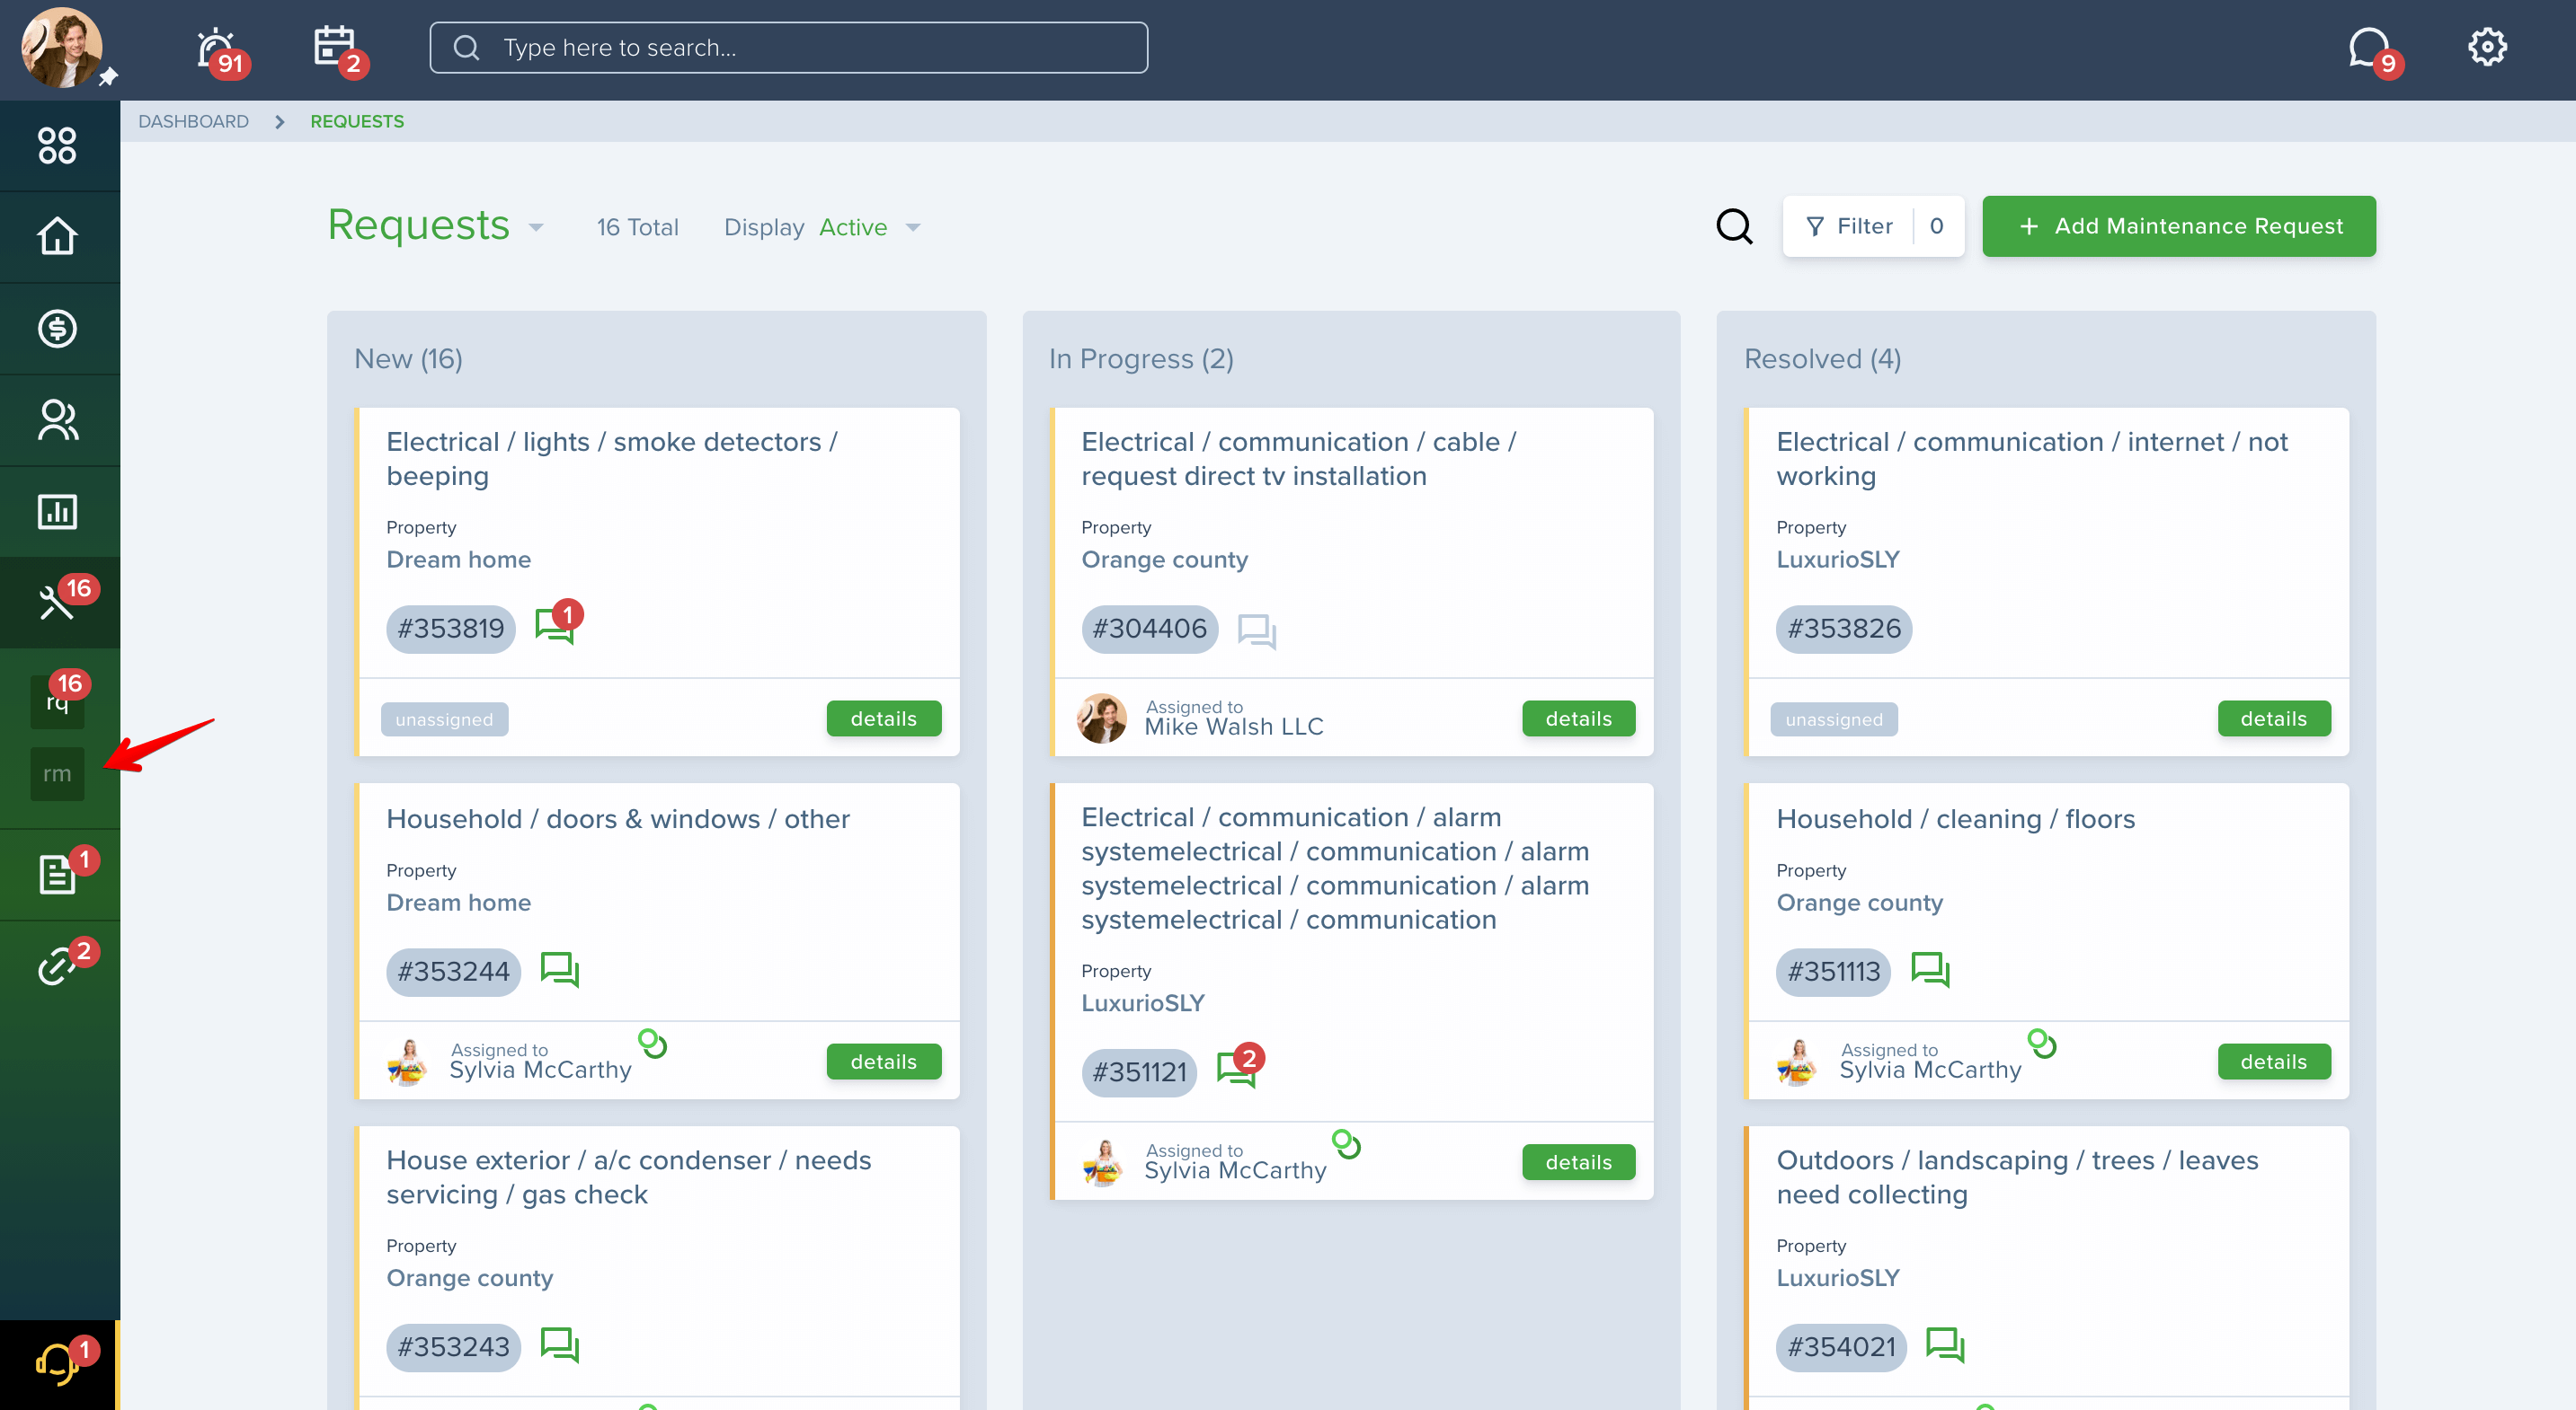Click request ID badge #353819
This screenshot has width=2576, height=1410.
point(450,629)
